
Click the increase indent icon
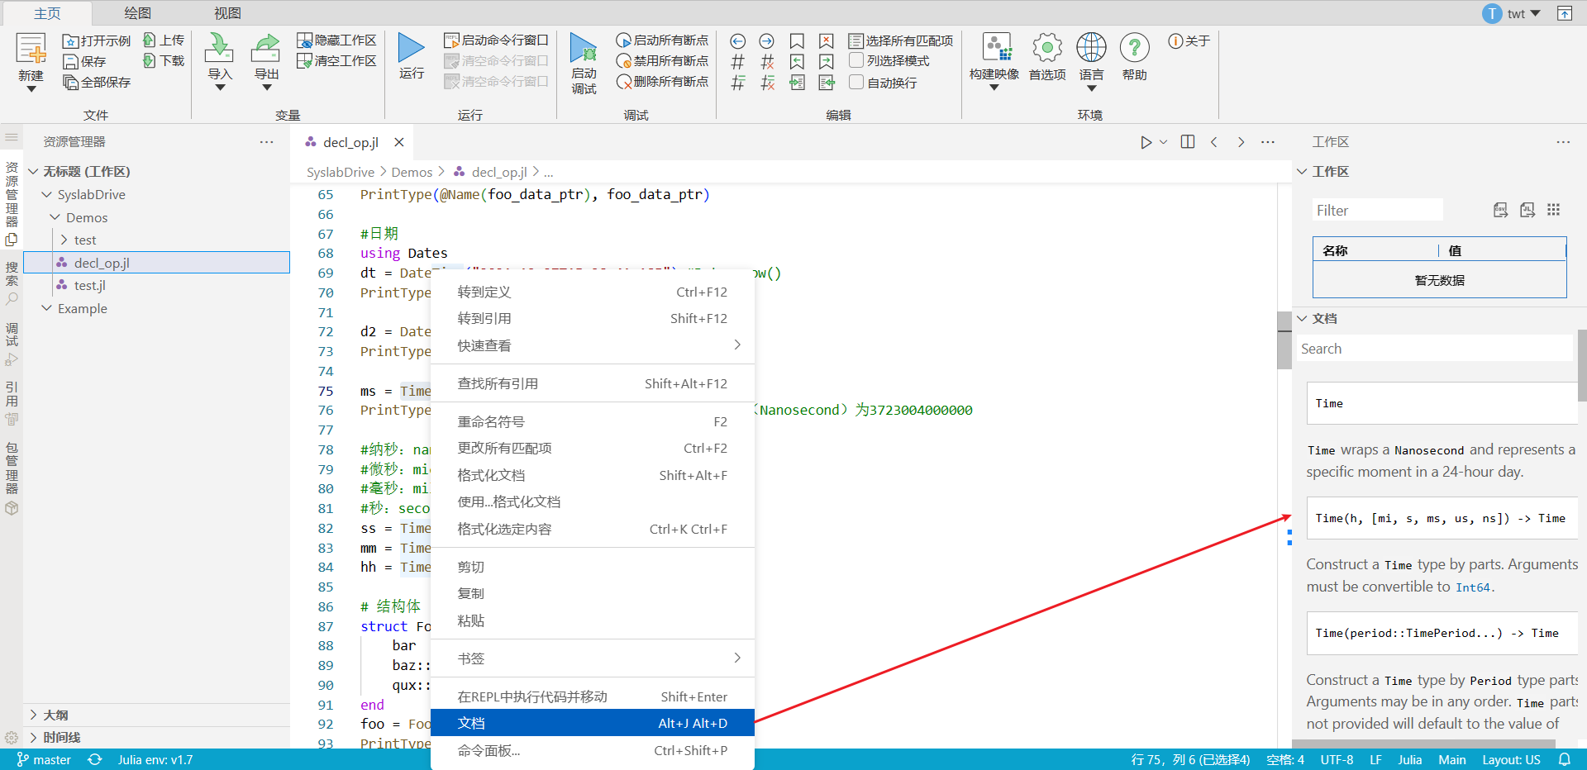tap(797, 82)
